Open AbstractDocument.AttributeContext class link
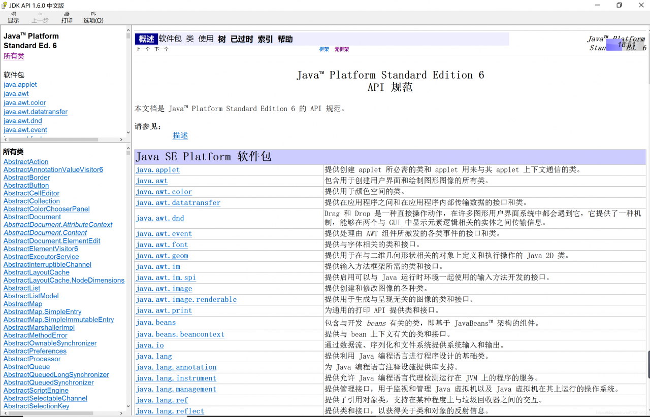The image size is (650, 417). [x=58, y=225]
